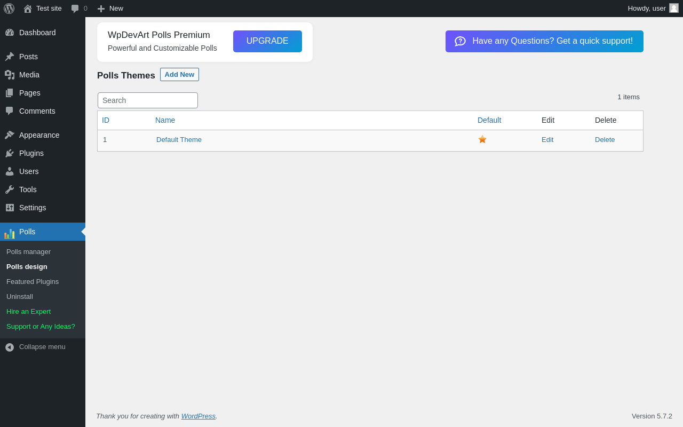
Task: Click the Collapse menu arrow icon
Action: pos(10,347)
